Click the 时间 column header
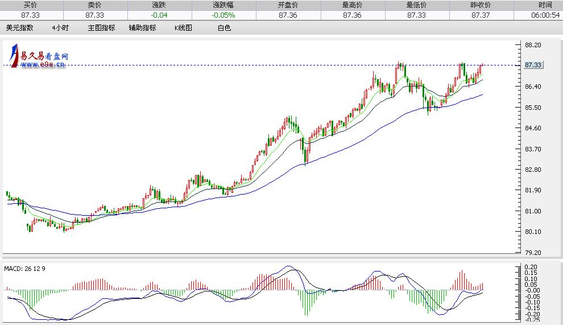 545,5
